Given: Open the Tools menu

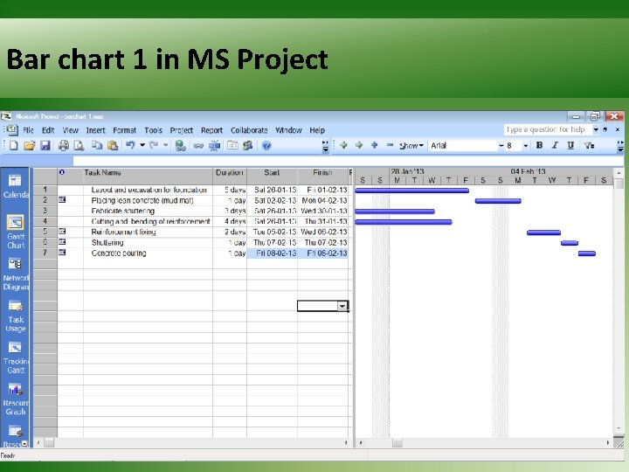Looking at the screenshot, I should (x=153, y=130).
